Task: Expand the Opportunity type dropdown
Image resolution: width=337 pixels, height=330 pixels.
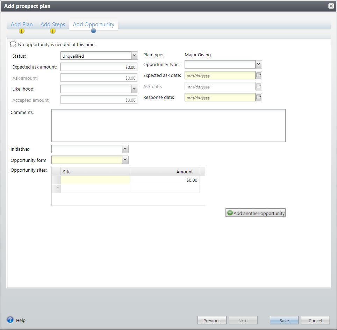Action: (x=258, y=64)
